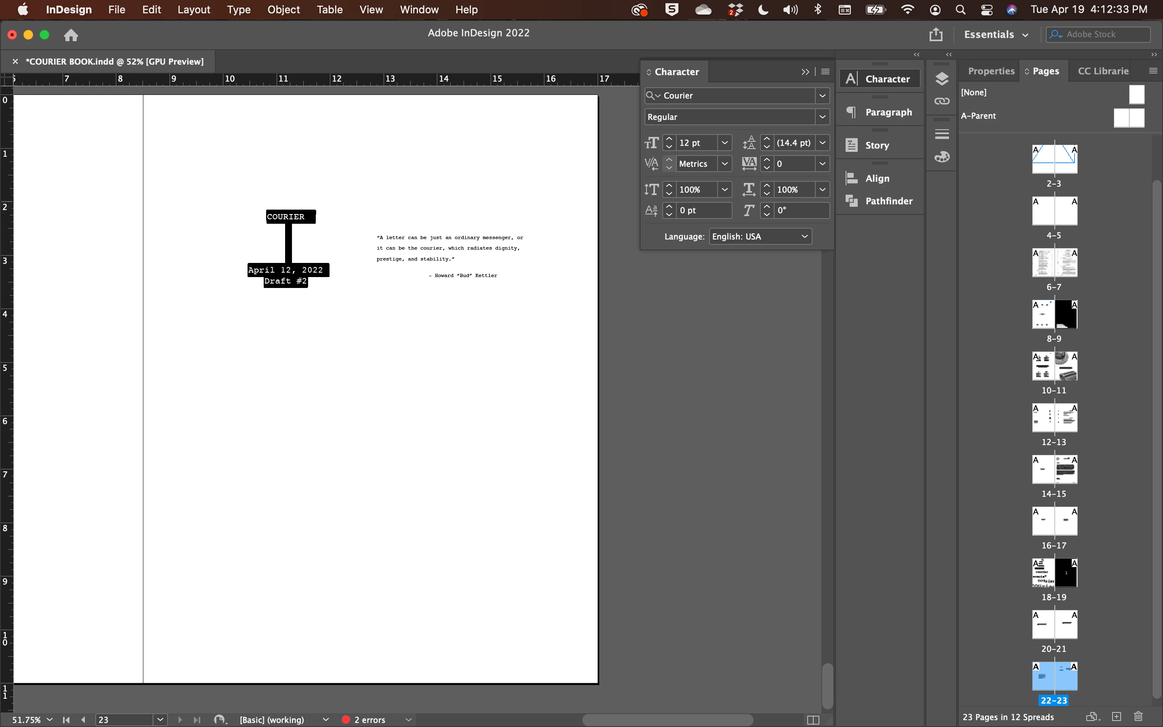Image resolution: width=1163 pixels, height=727 pixels.
Task: Open the Links panel icon
Action: point(941,101)
